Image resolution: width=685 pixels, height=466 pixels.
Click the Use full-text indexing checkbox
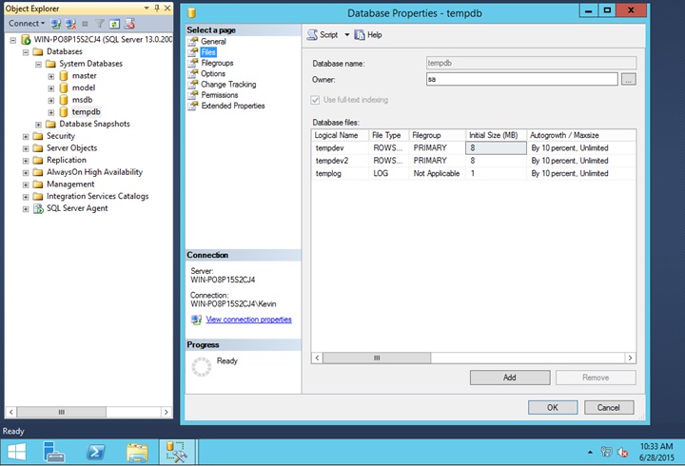(315, 100)
